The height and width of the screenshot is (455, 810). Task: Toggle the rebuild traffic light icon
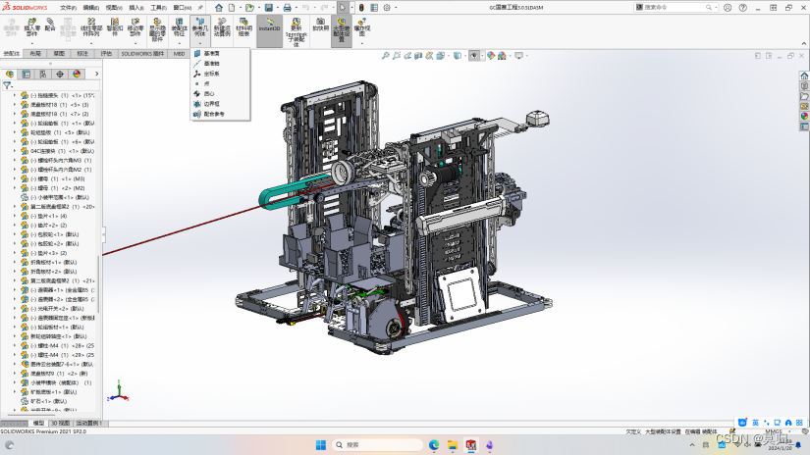click(359, 7)
